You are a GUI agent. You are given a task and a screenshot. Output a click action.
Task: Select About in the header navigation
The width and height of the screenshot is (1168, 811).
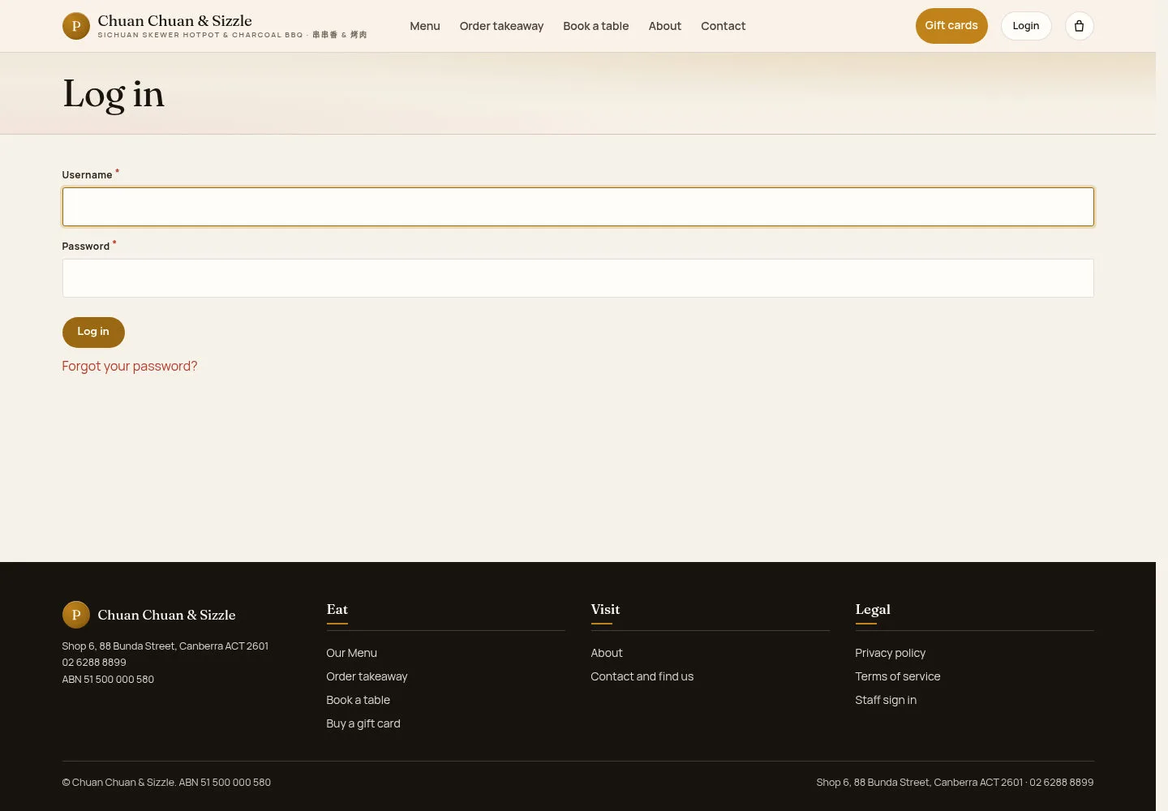(665, 26)
